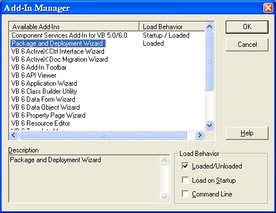Click list vertical scrollbar up arrow
Screen dimensions: 276x213
(x=209, y=26)
